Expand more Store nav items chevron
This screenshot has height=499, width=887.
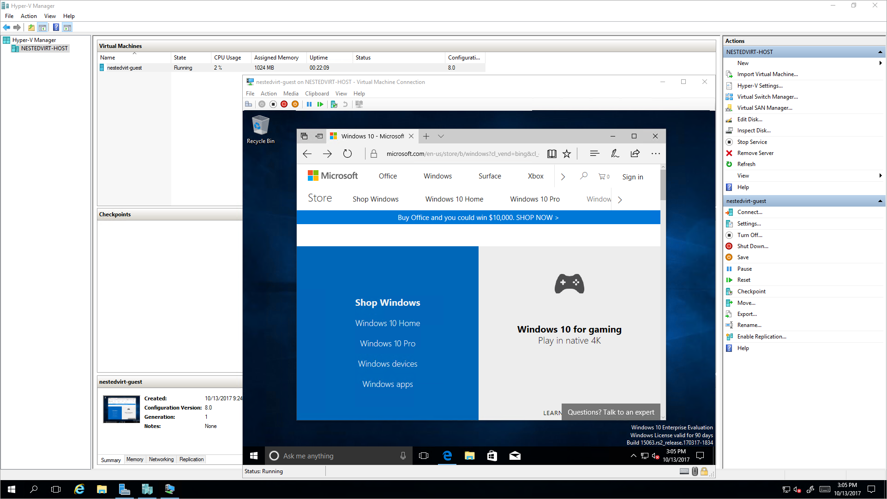pyautogui.click(x=620, y=200)
